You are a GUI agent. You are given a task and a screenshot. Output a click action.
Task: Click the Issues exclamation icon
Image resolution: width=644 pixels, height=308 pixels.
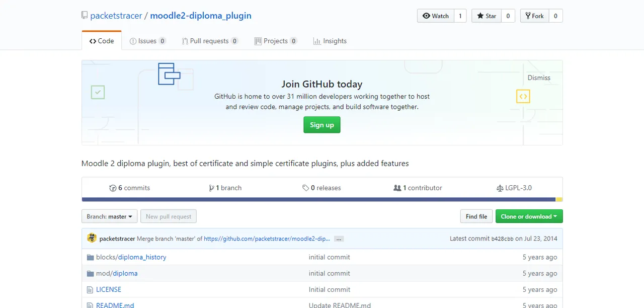tap(133, 41)
